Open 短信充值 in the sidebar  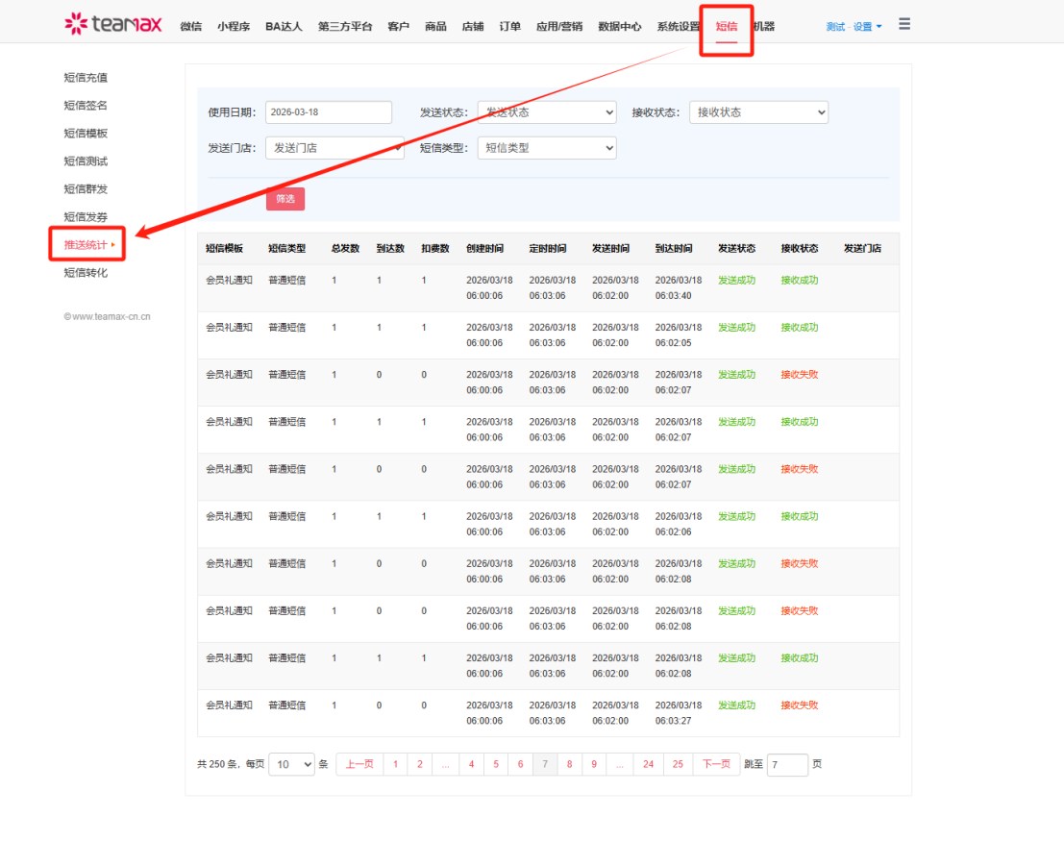[86, 78]
